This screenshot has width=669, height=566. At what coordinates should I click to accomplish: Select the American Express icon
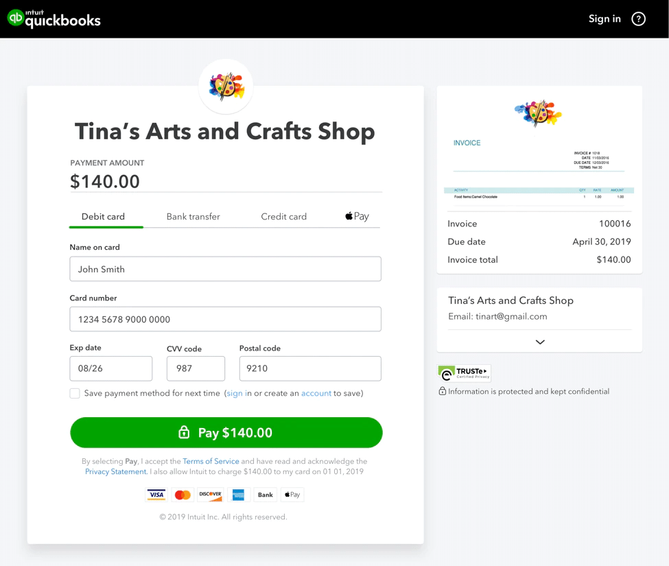[x=237, y=494]
